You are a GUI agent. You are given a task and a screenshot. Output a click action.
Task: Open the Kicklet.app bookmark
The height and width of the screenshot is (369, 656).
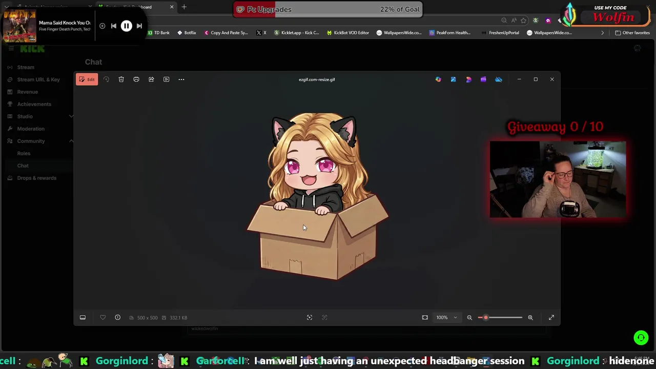click(296, 33)
